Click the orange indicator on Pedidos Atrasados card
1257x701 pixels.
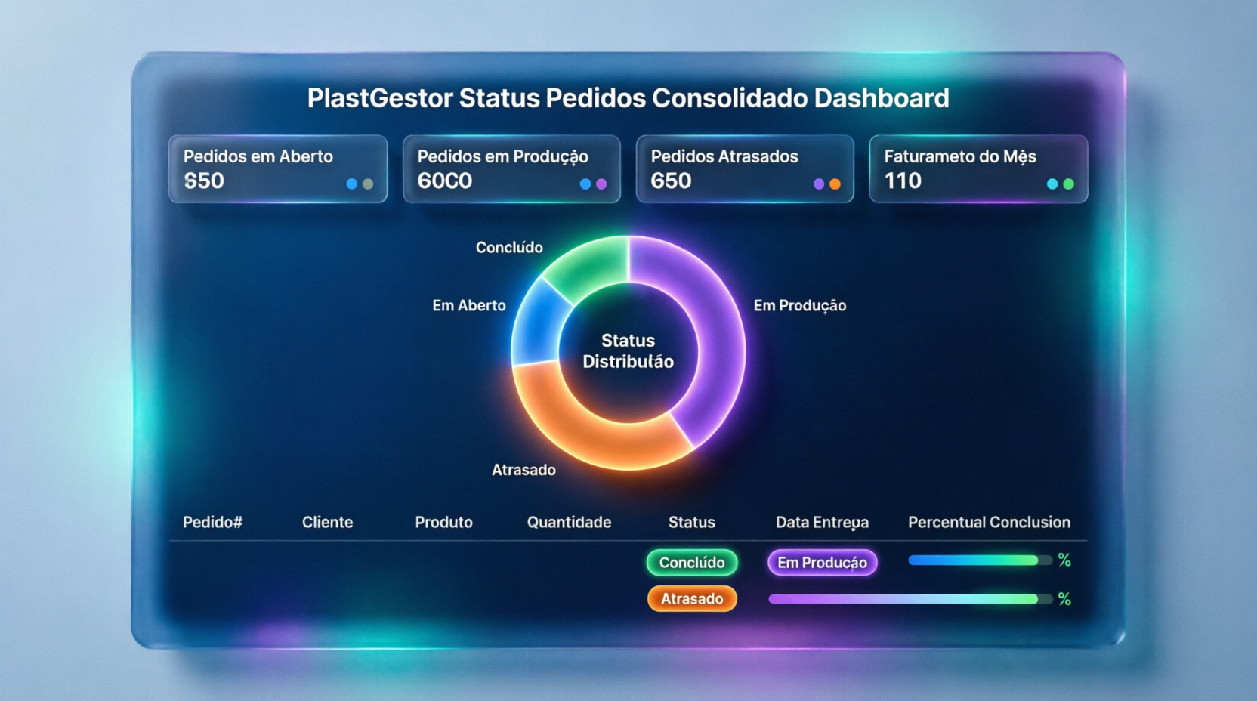coord(834,184)
